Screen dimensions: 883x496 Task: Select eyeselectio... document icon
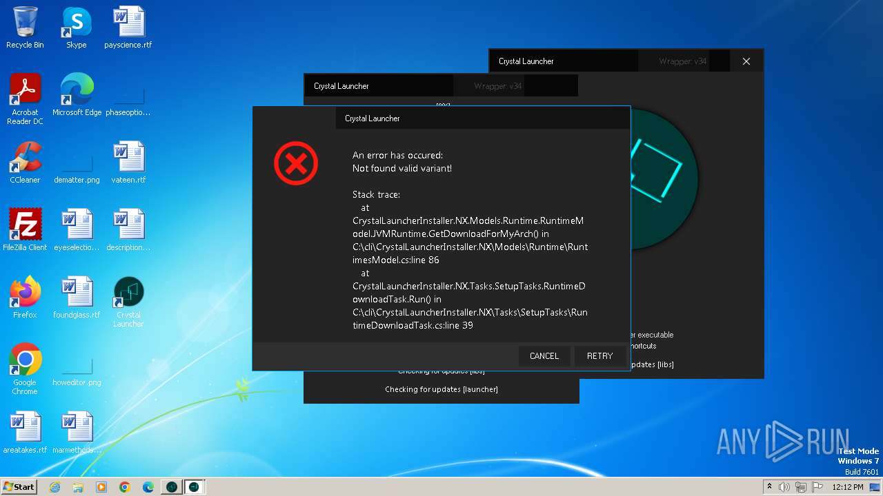click(77, 230)
